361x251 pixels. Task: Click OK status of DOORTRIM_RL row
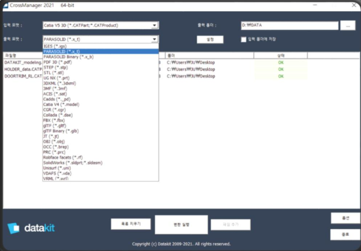pos(281,76)
